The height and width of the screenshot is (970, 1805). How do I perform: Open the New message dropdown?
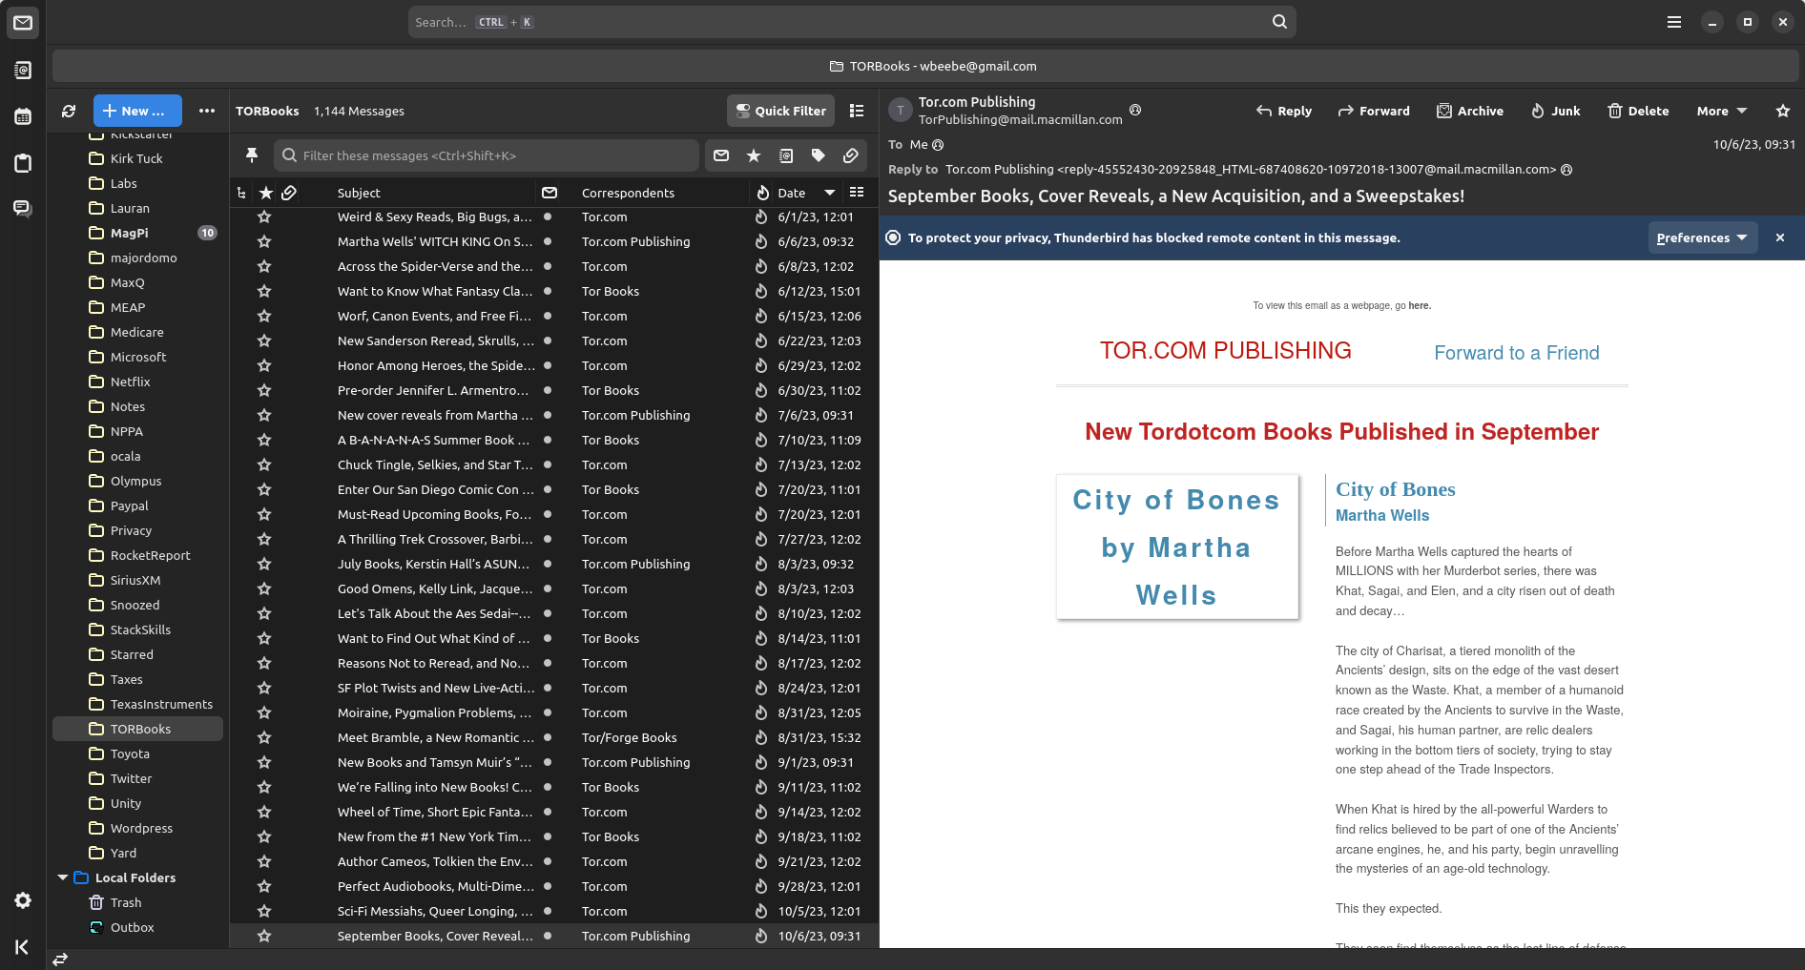click(137, 111)
